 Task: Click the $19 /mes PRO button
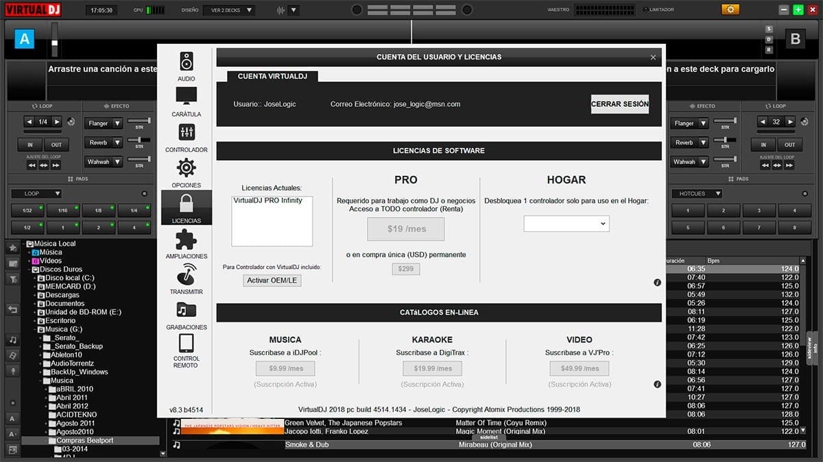tap(406, 229)
